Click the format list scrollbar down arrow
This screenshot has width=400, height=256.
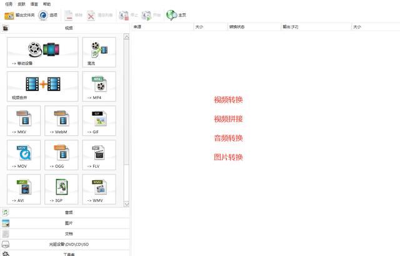(x=126, y=204)
